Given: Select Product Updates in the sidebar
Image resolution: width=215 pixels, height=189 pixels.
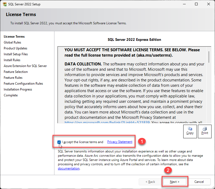Looking at the screenshot, I should (15, 48).
